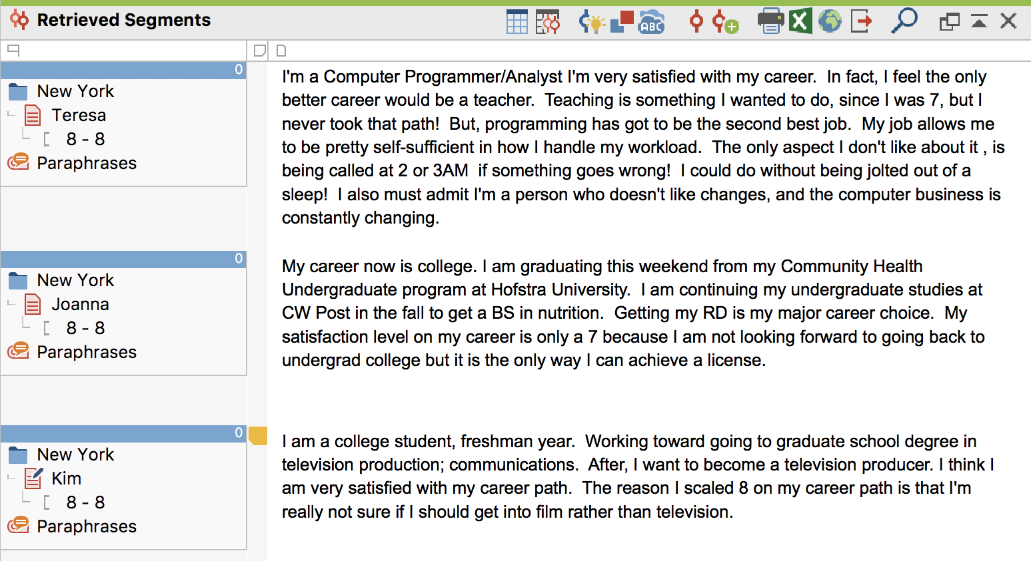The image size is (1031, 561).
Task: Toggle the creative coding lightbulb icon
Action: pos(591,21)
